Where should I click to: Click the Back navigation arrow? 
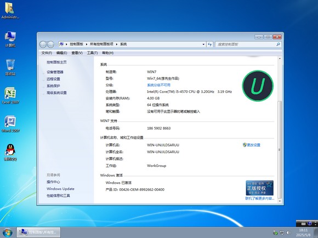pyautogui.click(x=43, y=44)
